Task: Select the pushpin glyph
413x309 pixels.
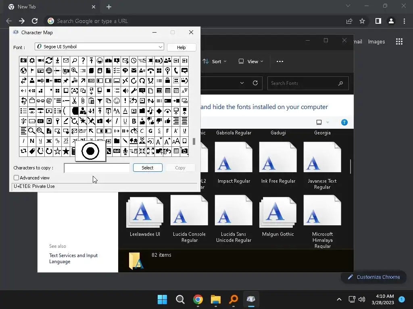Action: (66, 80)
